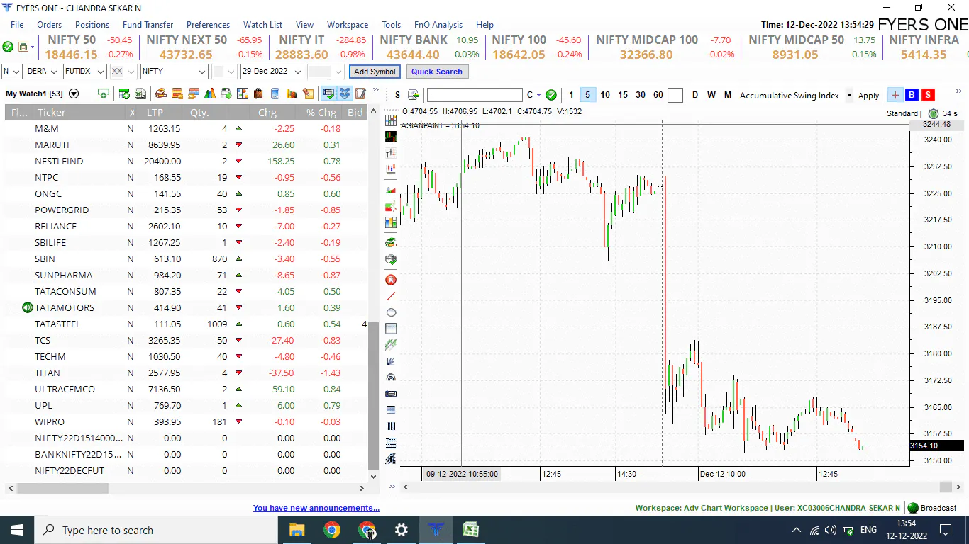Click the mobile phone icon in watchlist toolbar
This screenshot has width=969, height=544.
pyautogui.click(x=275, y=93)
